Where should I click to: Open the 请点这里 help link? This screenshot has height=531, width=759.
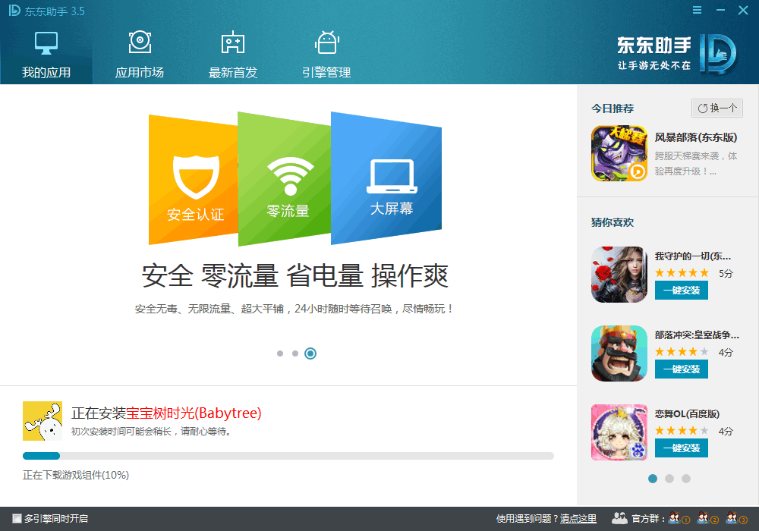pyautogui.click(x=578, y=518)
